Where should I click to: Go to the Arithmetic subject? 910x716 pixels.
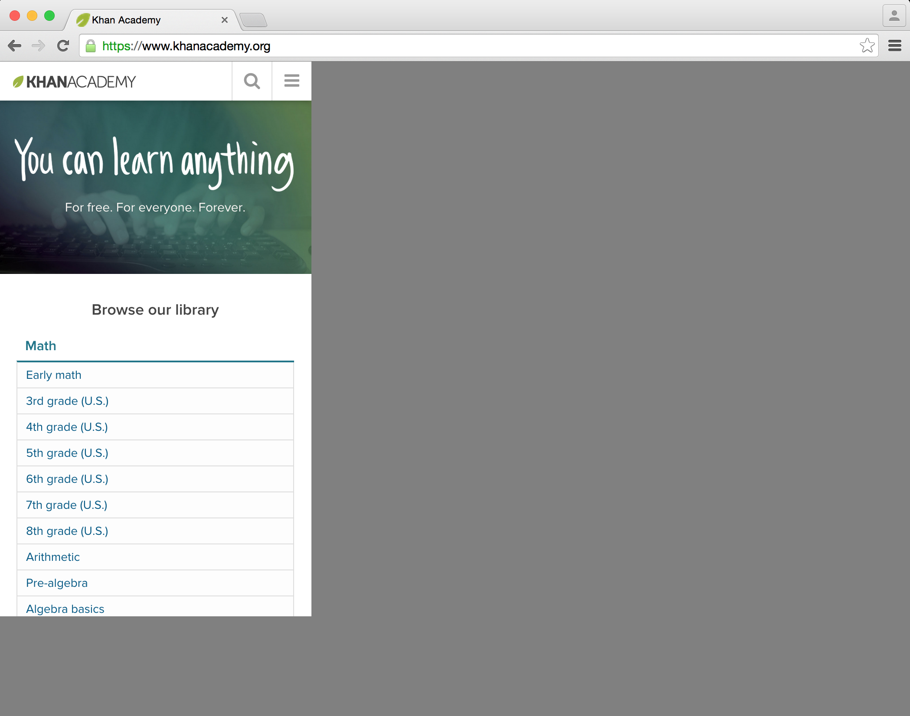coord(53,557)
